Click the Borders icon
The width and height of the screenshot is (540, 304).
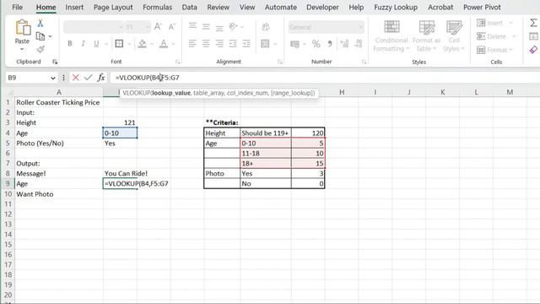119,43
